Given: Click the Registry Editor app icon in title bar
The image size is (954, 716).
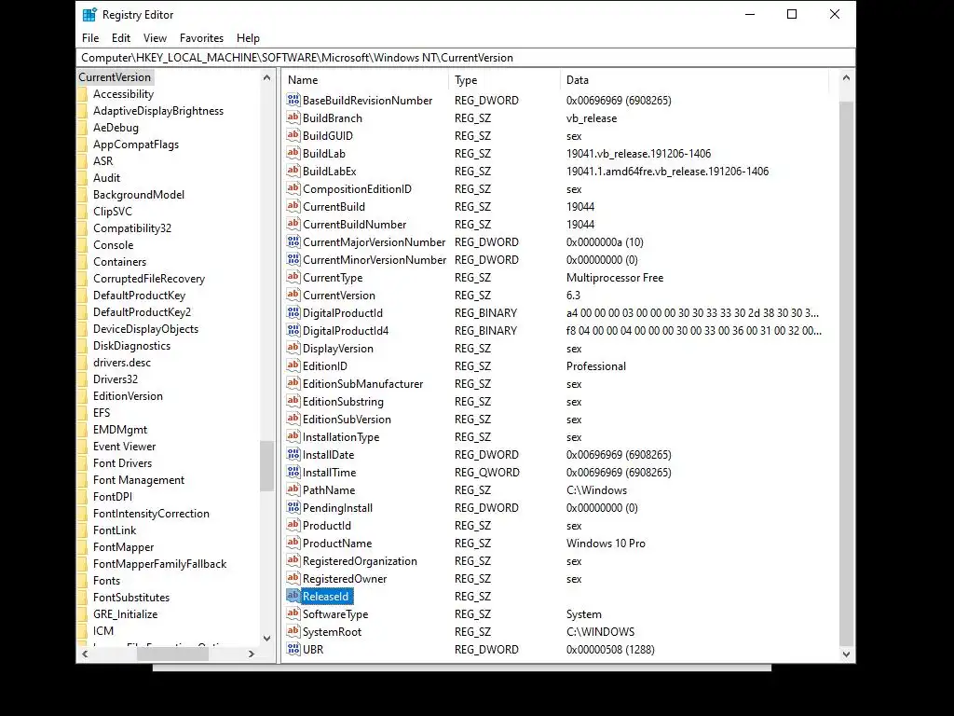Looking at the screenshot, I should tap(89, 15).
